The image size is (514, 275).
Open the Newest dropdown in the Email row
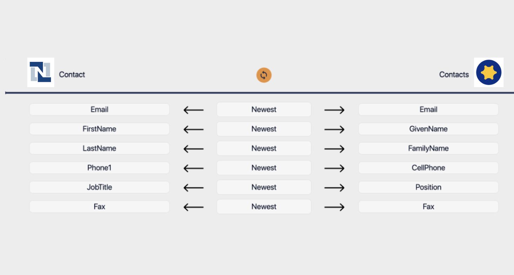tap(264, 110)
